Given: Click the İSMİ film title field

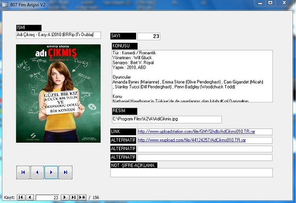Looking at the screenshot, I should (59, 35).
